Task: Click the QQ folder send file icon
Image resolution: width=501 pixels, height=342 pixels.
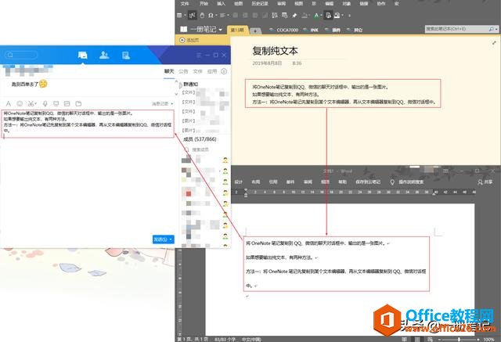Action: point(78,103)
